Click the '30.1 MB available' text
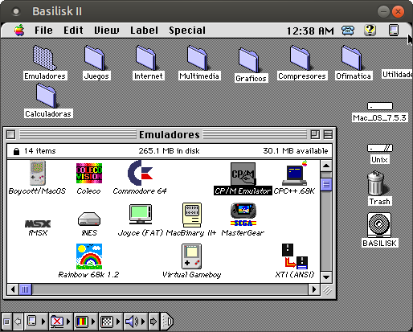Viewport: 413px width, 332px height. pyautogui.click(x=296, y=151)
